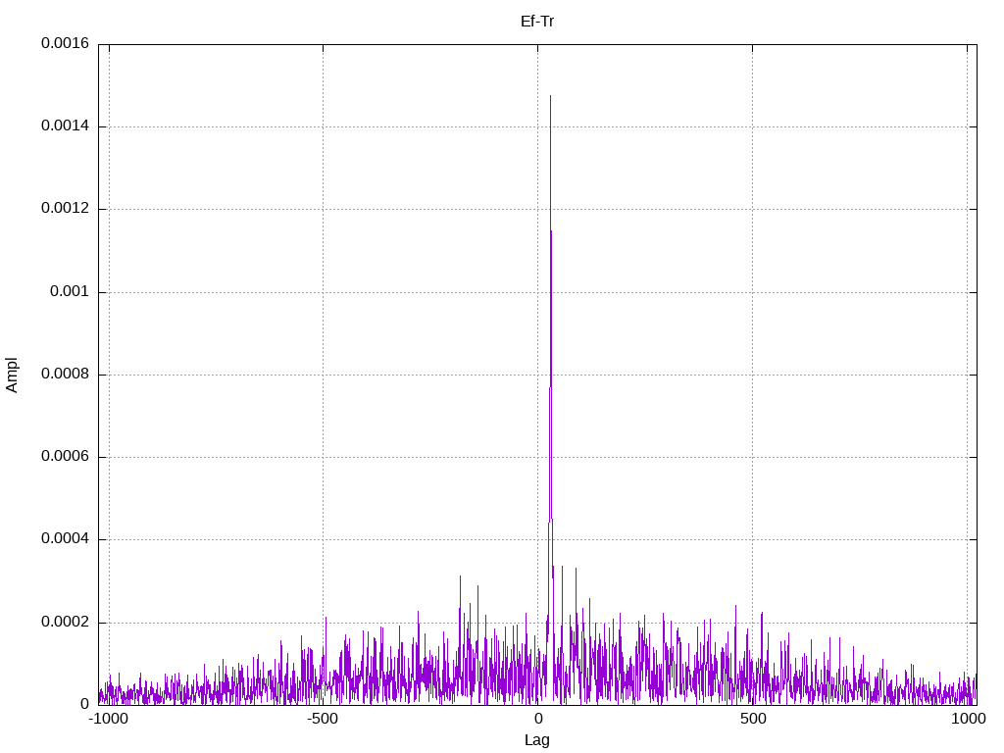Click the x-axis tick label -500
The height and width of the screenshot is (753, 1004).
322,719
